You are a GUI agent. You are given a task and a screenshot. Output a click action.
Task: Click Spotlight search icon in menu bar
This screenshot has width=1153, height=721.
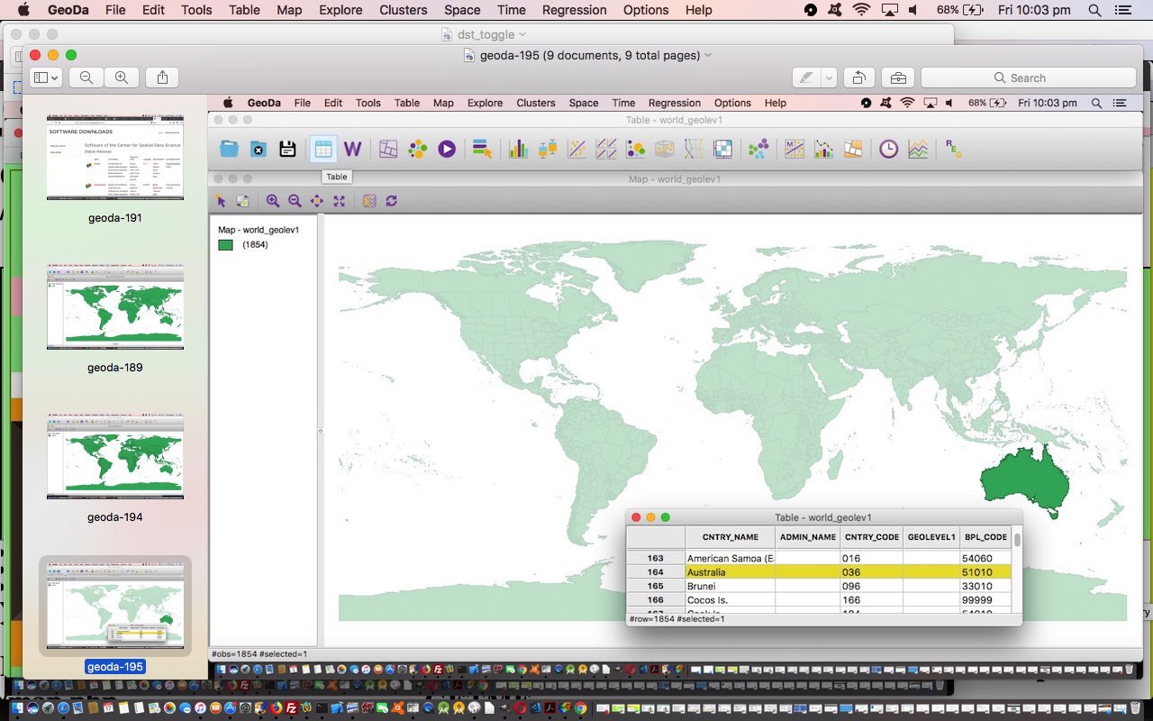tap(1094, 10)
